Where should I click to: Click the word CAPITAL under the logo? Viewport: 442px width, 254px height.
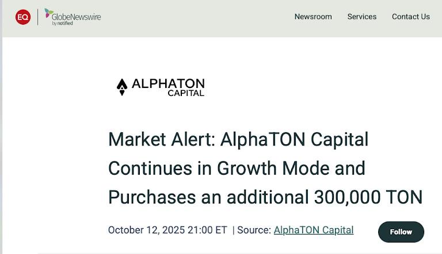[x=186, y=93]
